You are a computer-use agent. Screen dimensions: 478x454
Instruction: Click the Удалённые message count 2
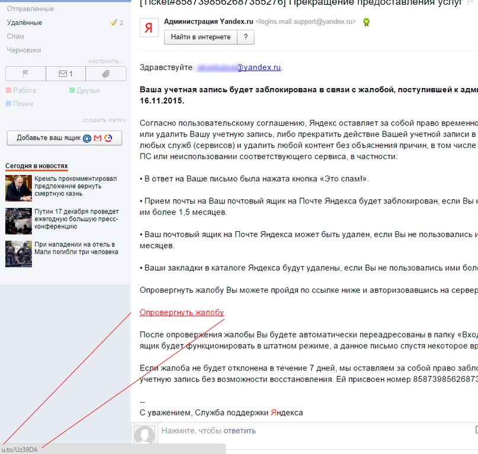coord(121,23)
